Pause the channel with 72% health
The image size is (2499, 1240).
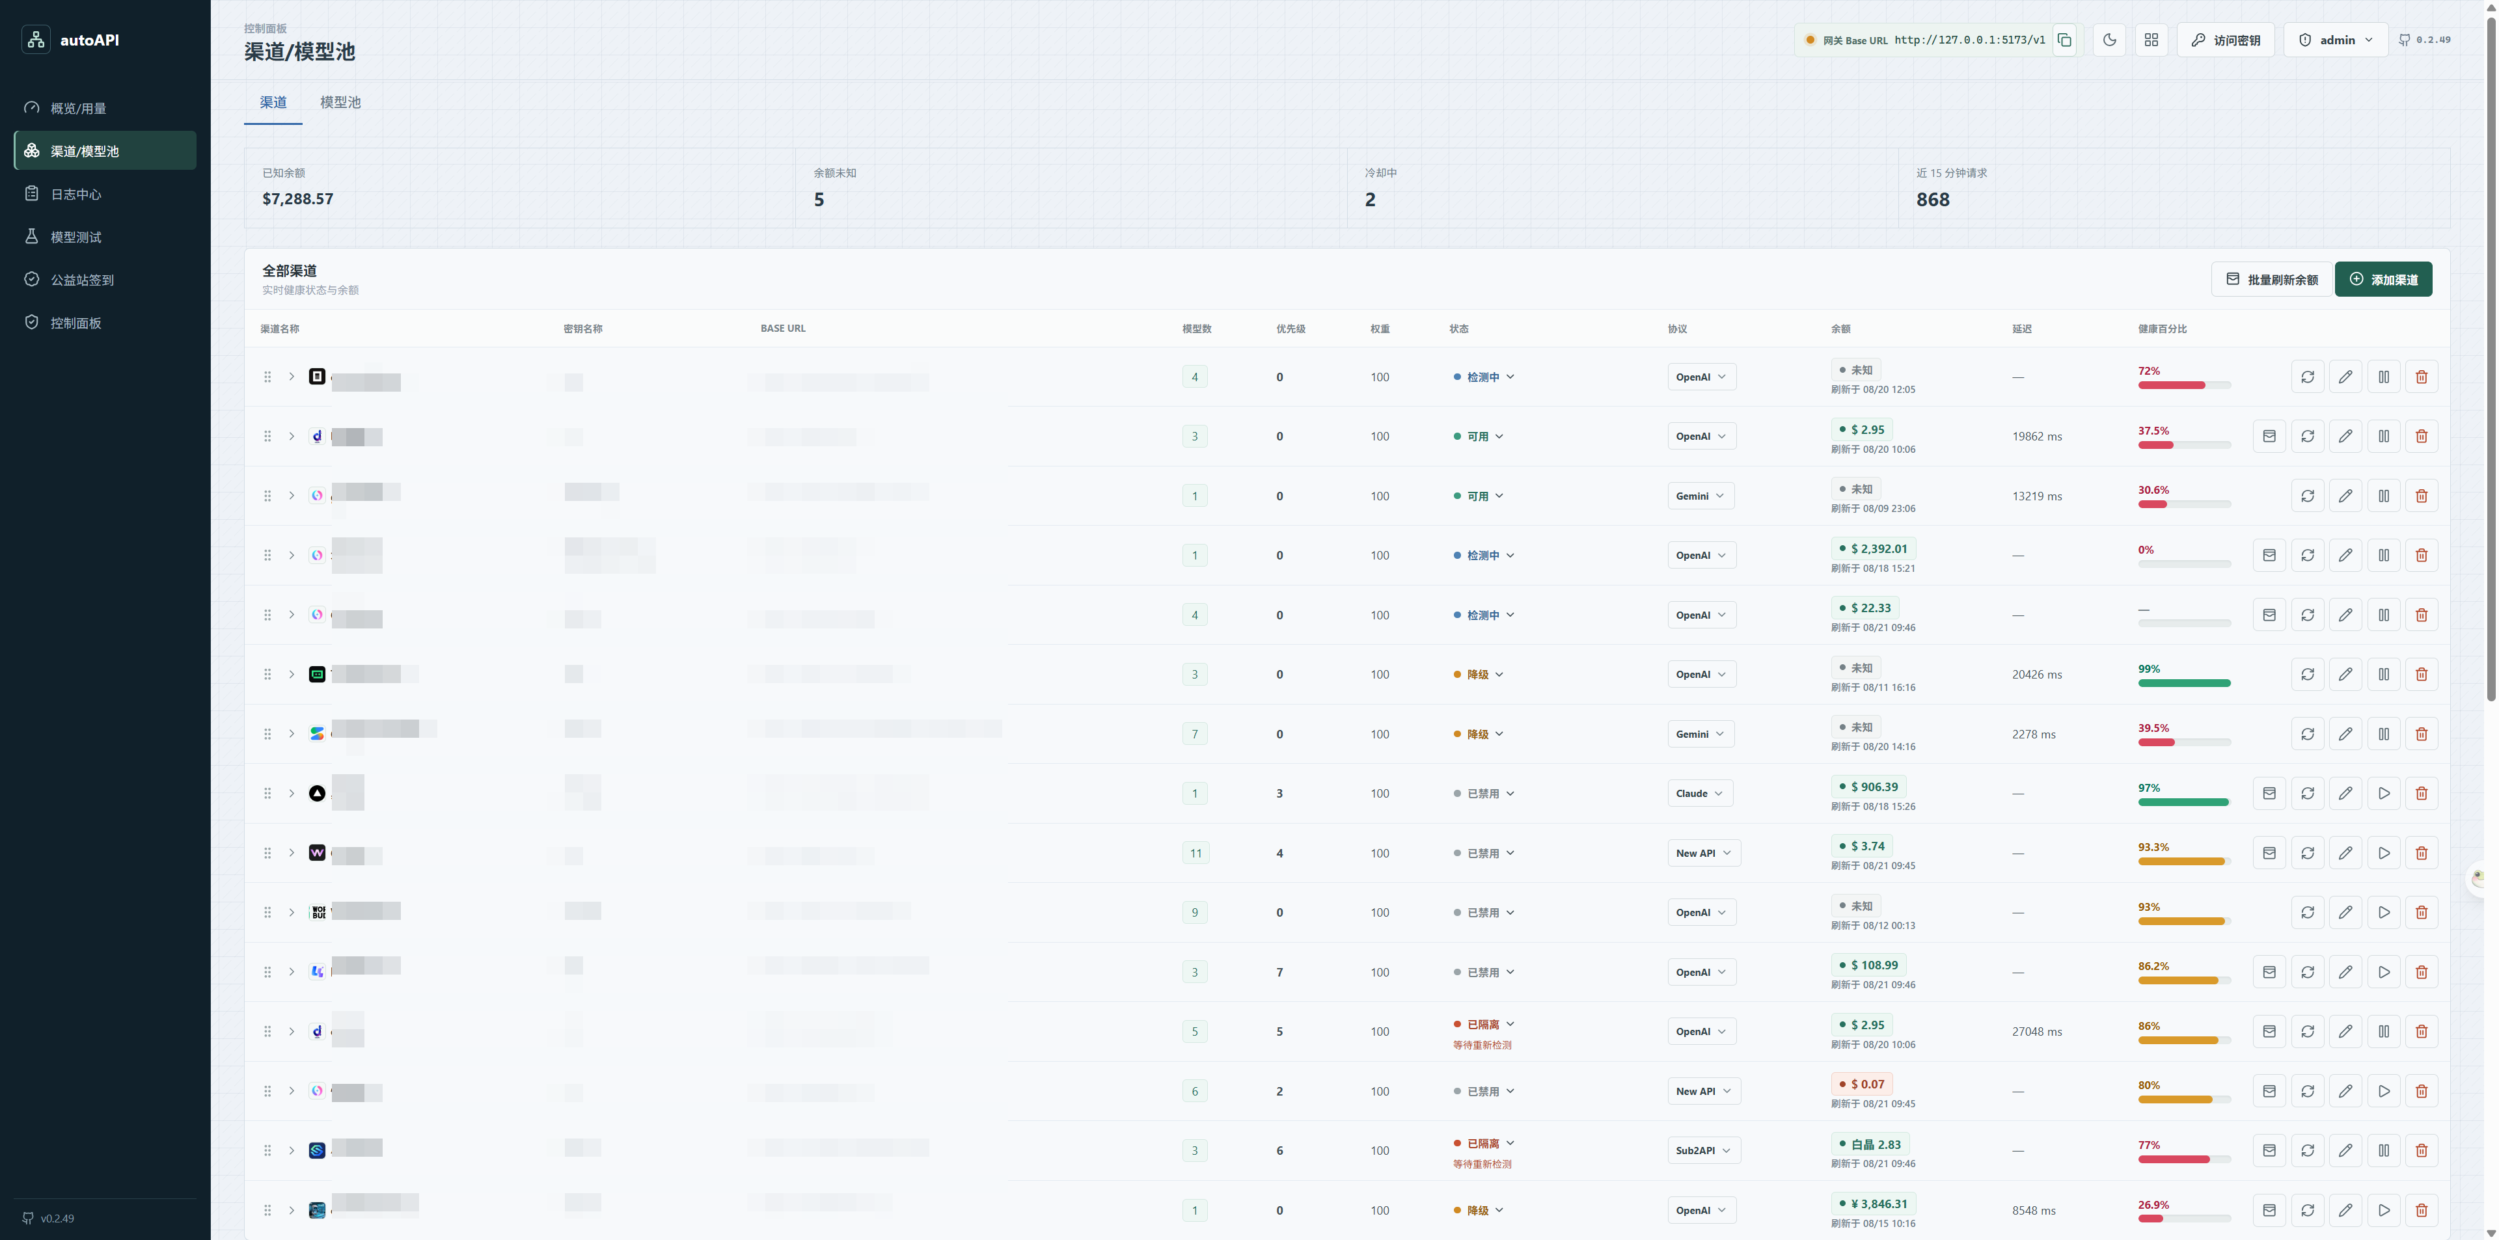coord(2384,377)
